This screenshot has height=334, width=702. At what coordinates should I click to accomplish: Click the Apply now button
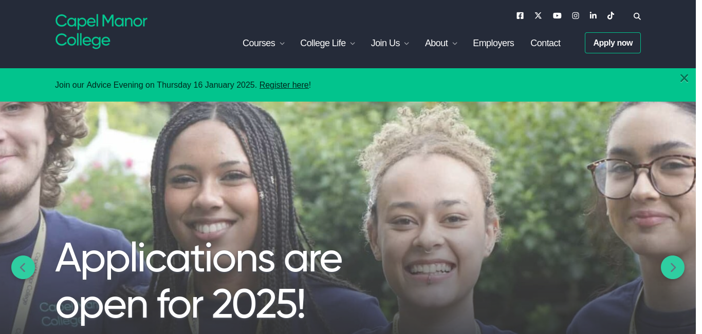pos(613,43)
